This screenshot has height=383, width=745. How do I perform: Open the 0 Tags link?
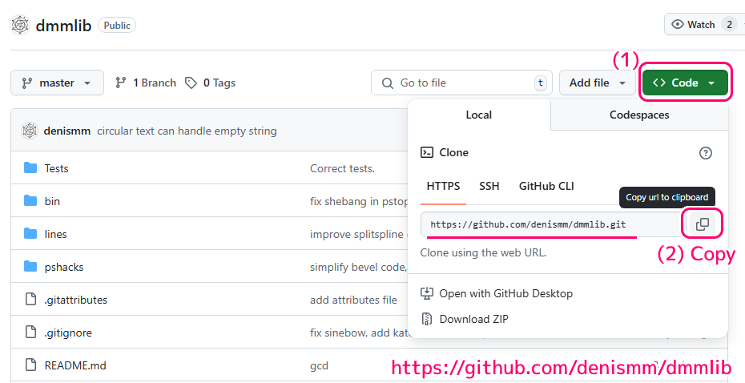tap(211, 83)
